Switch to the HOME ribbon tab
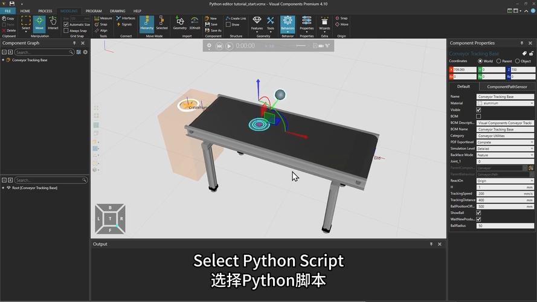 click(25, 11)
